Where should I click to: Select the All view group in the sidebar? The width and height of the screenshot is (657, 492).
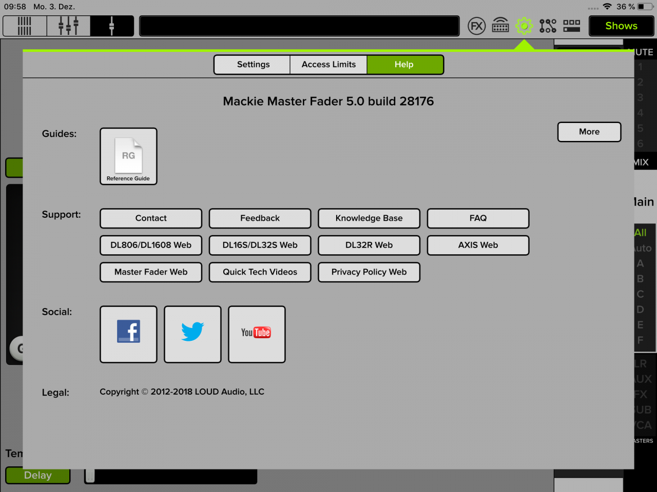tap(641, 233)
